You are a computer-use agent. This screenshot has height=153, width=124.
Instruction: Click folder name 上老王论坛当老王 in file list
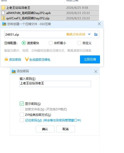[x=18, y=8]
